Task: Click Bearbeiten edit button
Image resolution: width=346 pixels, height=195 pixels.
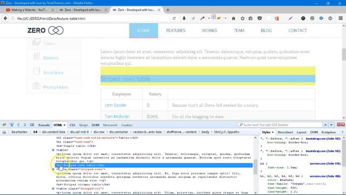Action: coord(19,132)
